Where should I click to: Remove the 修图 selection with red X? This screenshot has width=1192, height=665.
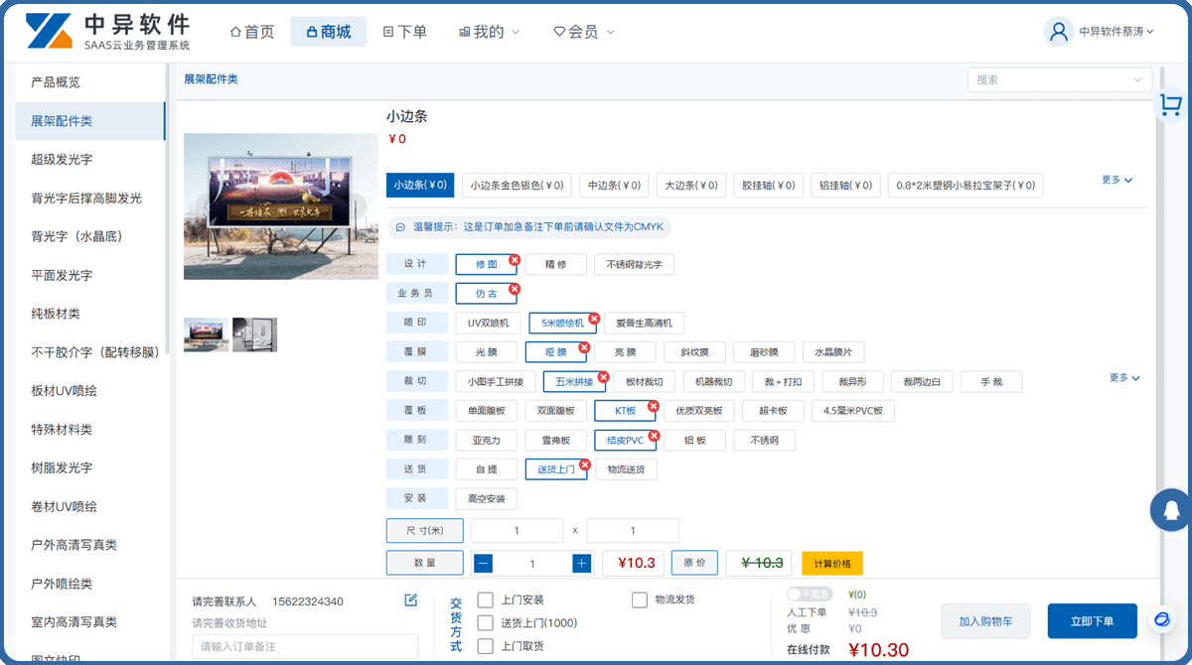[515, 260]
